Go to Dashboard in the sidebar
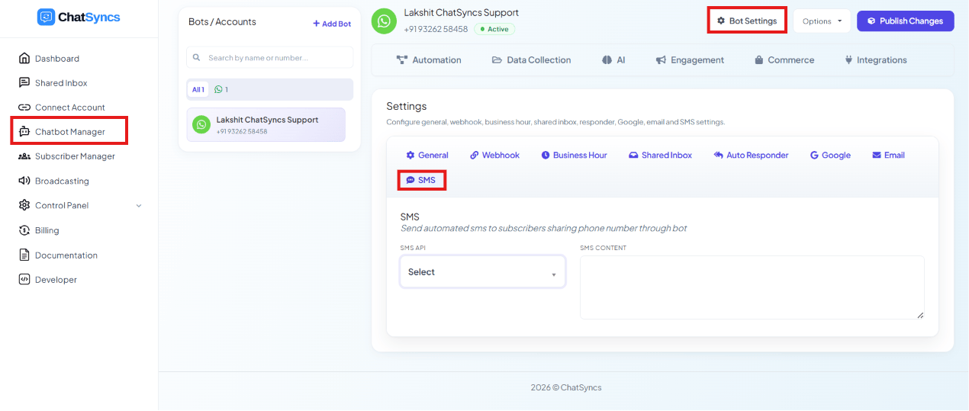 coord(56,59)
